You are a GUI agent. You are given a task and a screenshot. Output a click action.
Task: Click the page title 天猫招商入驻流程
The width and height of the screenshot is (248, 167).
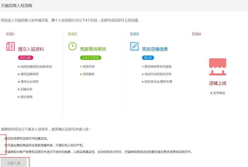tap(17, 6)
